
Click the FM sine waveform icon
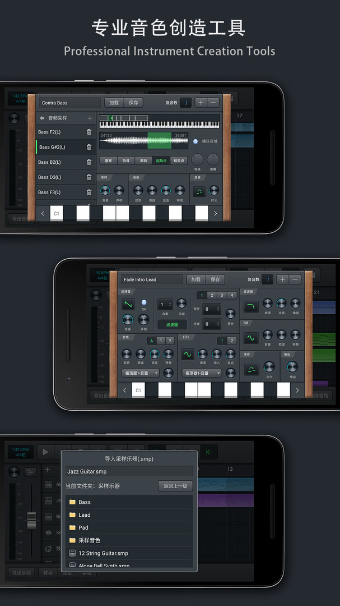tap(250, 338)
